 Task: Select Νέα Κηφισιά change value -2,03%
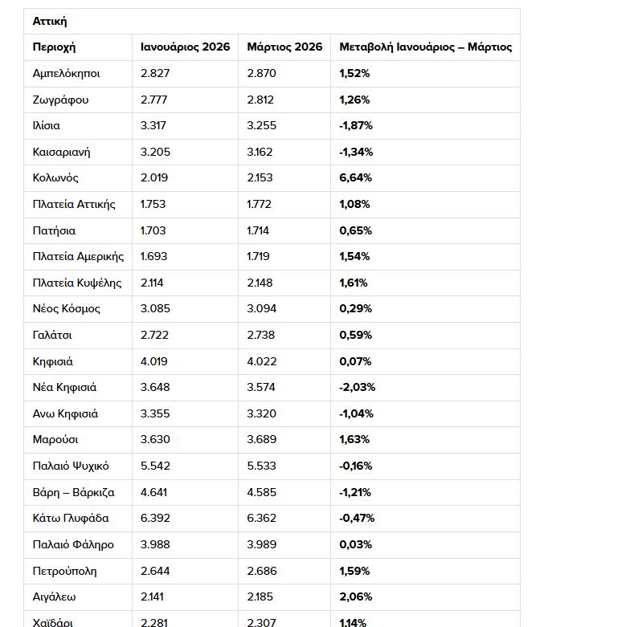pos(357,387)
